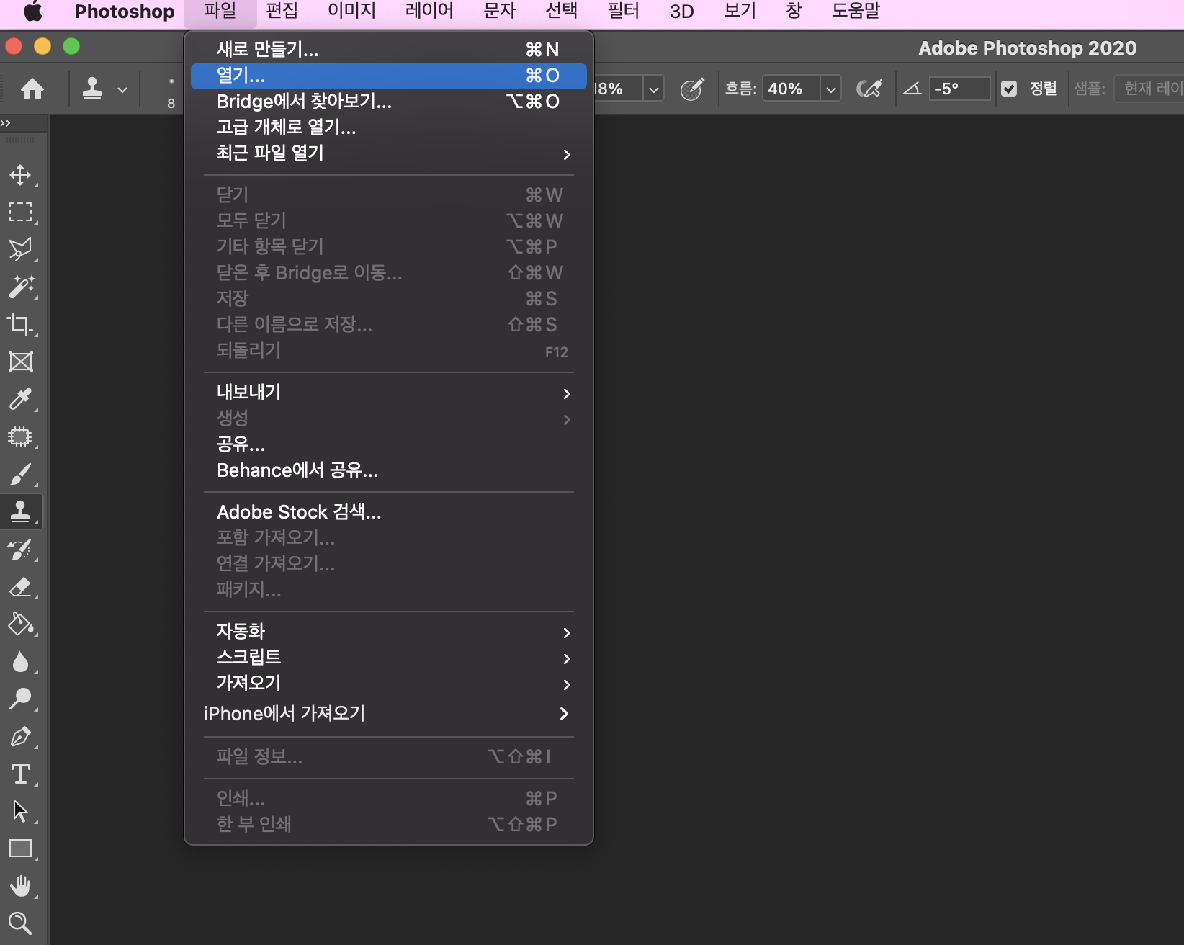Image resolution: width=1184 pixels, height=945 pixels.
Task: Select the Hand tool
Action: (20, 886)
